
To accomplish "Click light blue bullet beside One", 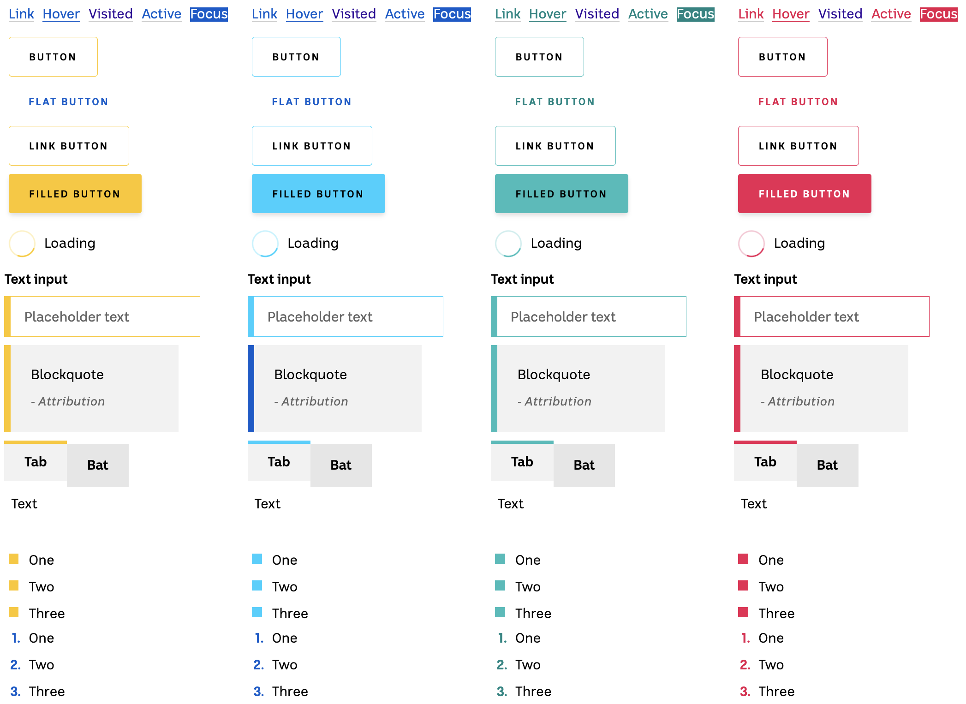I will [257, 559].
